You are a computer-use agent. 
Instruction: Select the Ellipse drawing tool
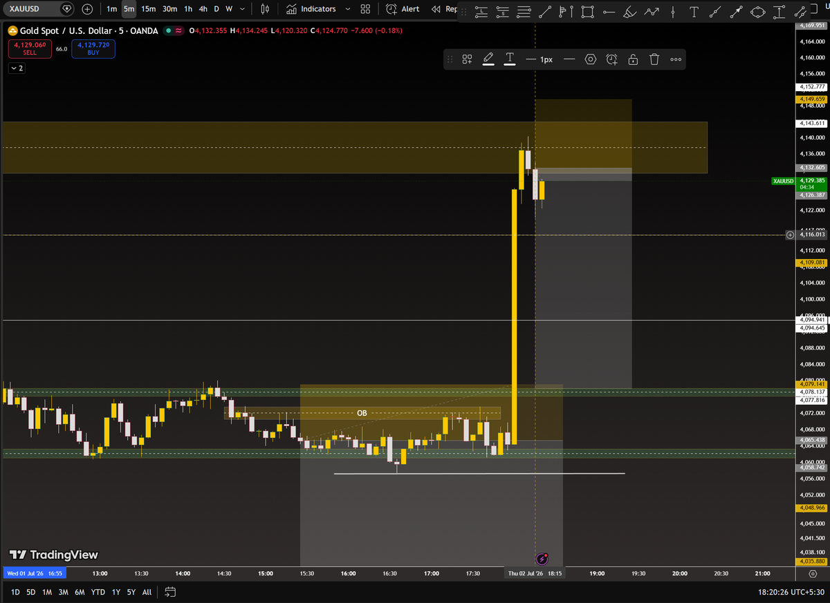757,12
